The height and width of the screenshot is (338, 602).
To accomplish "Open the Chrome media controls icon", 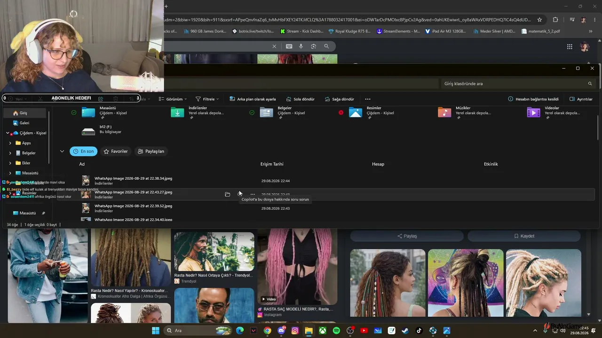I will click(x=572, y=20).
